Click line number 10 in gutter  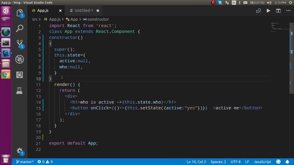[39, 79]
